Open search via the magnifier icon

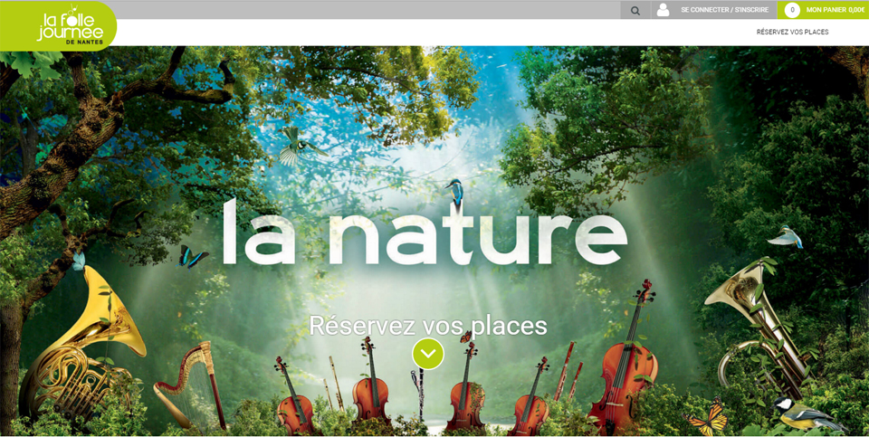pyautogui.click(x=635, y=10)
